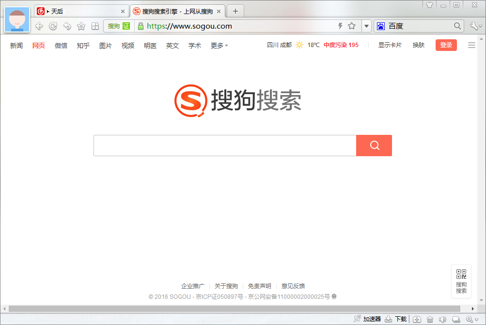Click the 京公网安备11000002000025号 text
Screen dimensions: 486x325
[289, 297]
